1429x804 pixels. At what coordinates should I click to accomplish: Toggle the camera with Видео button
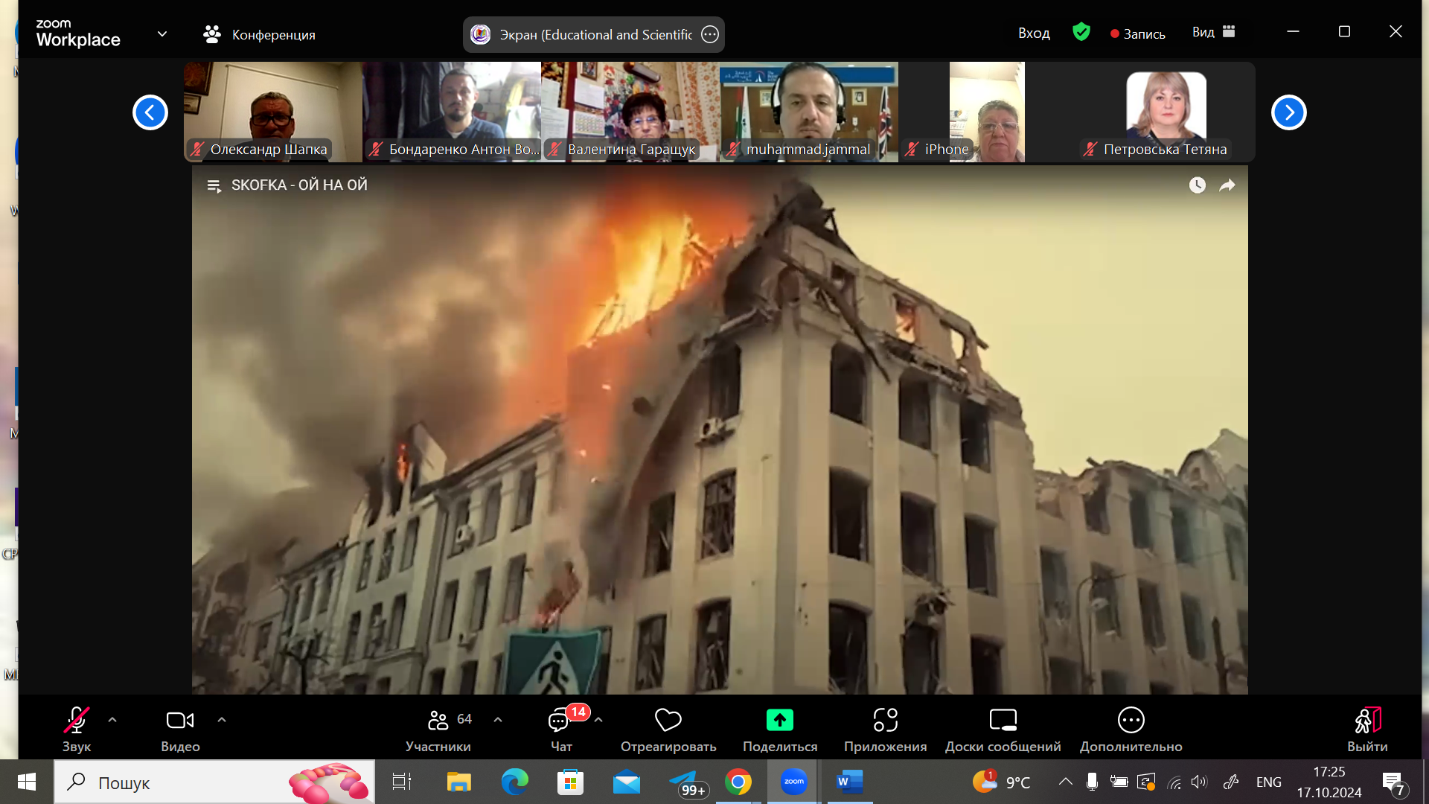[x=180, y=721]
